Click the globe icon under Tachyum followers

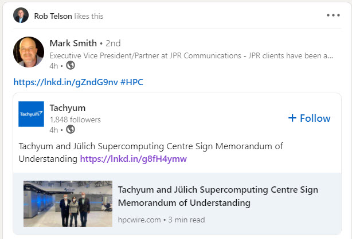click(71, 130)
